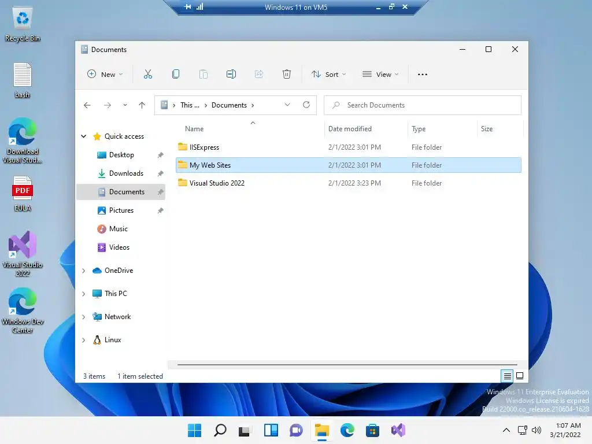Viewport: 592px width, 444px height.
Task: Select the Visual Studio 2022 folder row
Action: pyautogui.click(x=349, y=183)
